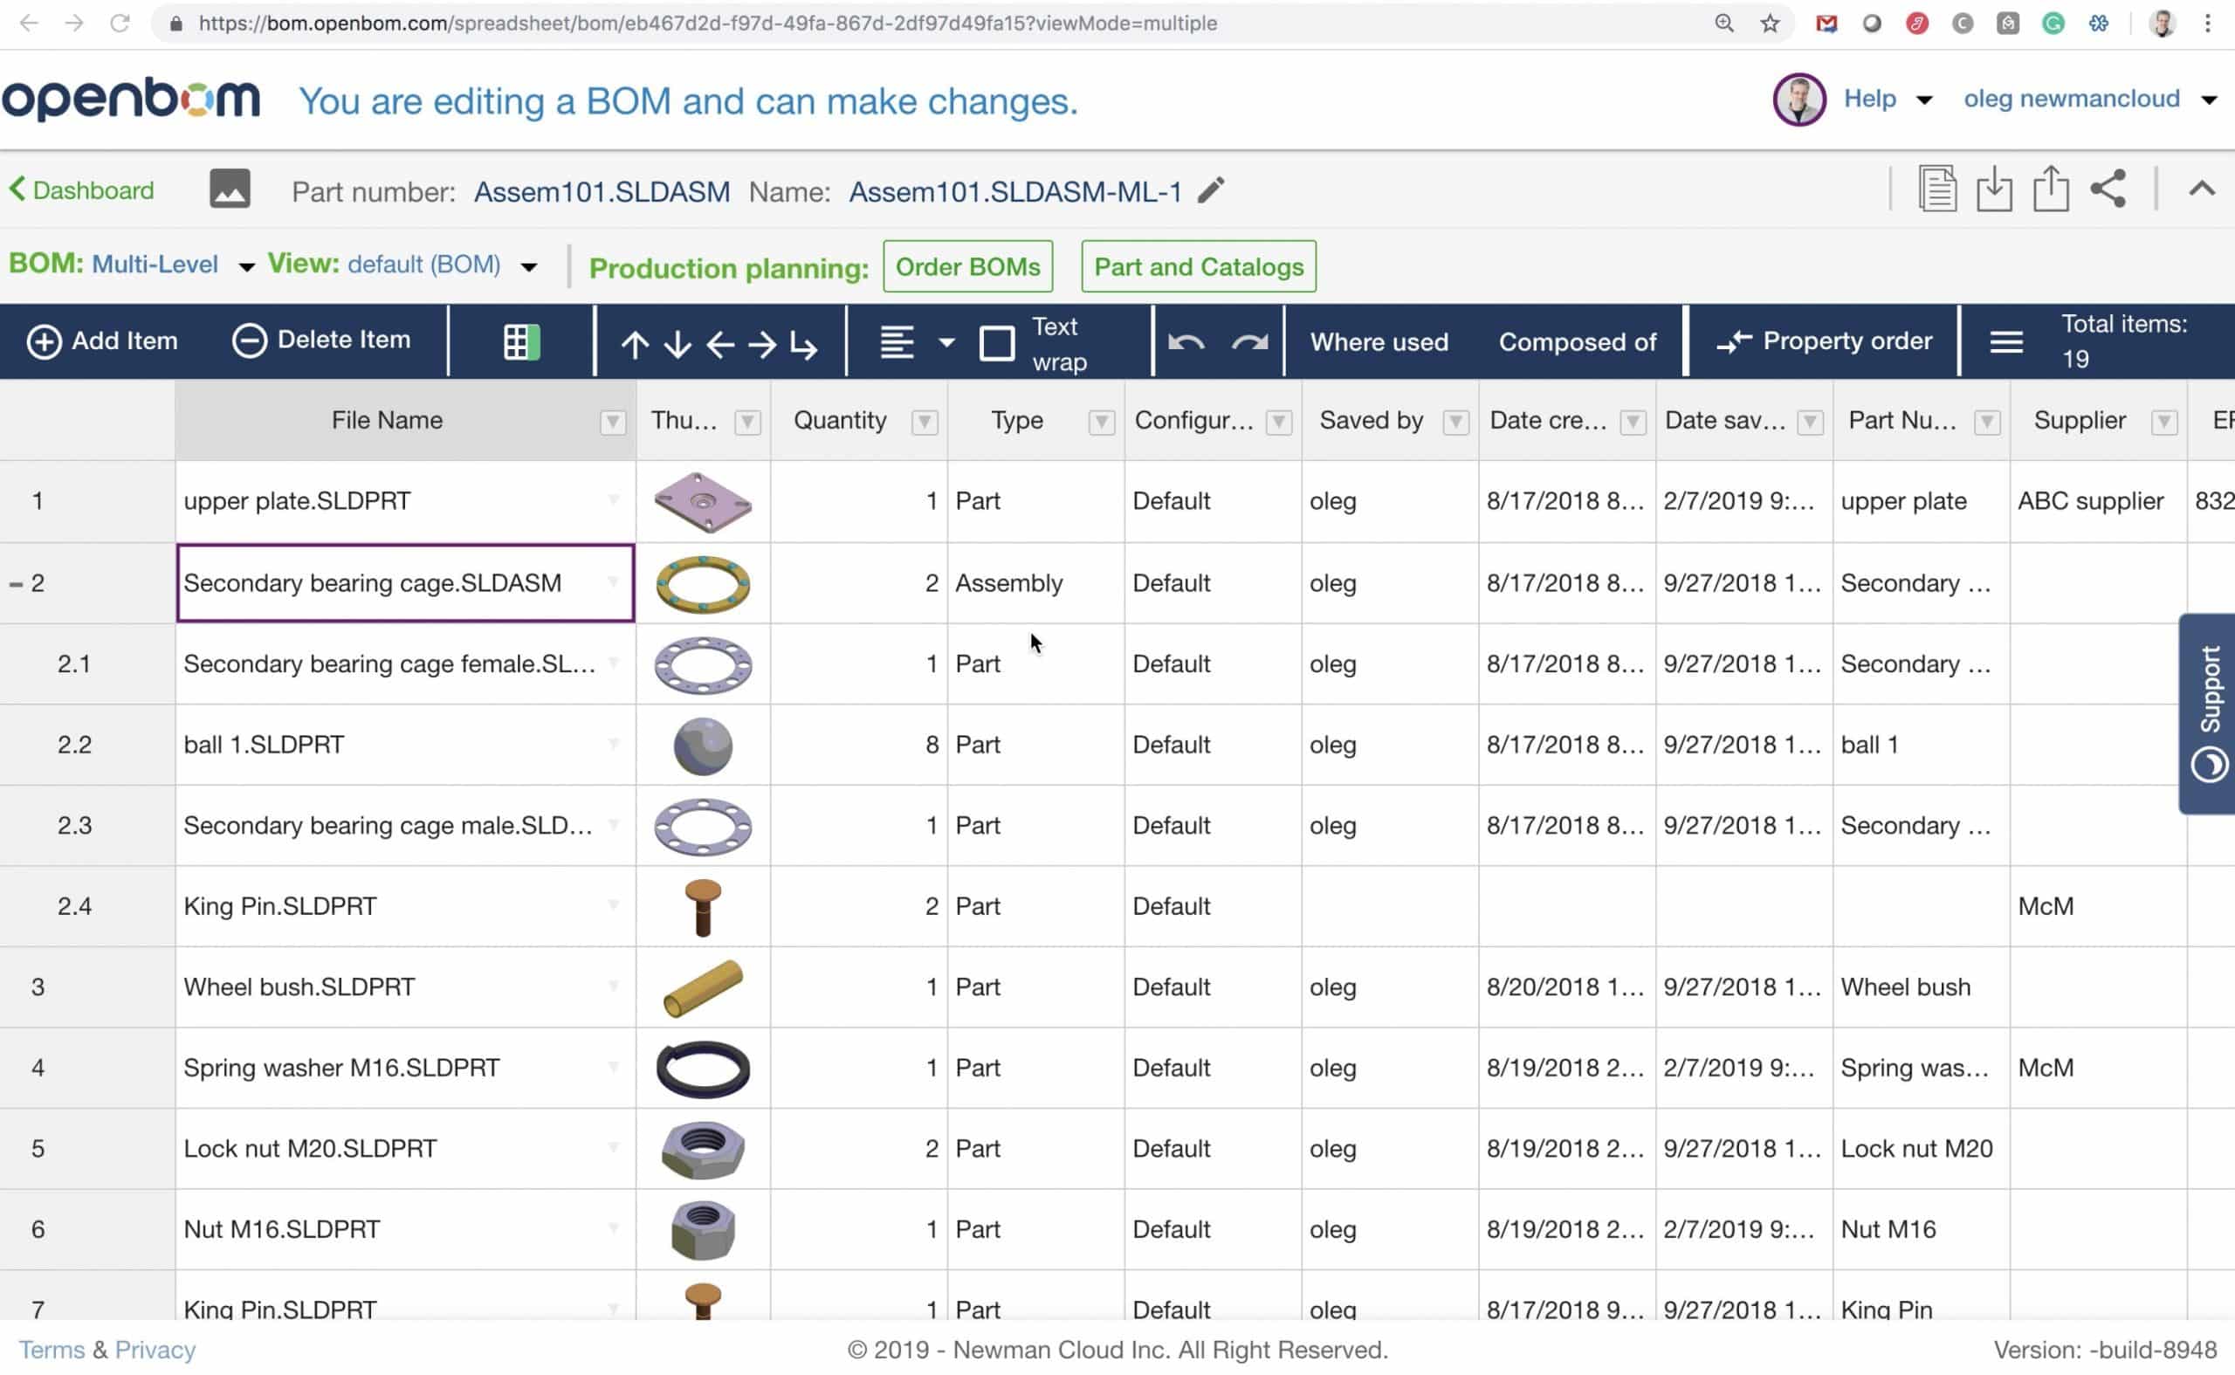
Task: Toggle the Text wrap checkbox
Action: point(996,344)
